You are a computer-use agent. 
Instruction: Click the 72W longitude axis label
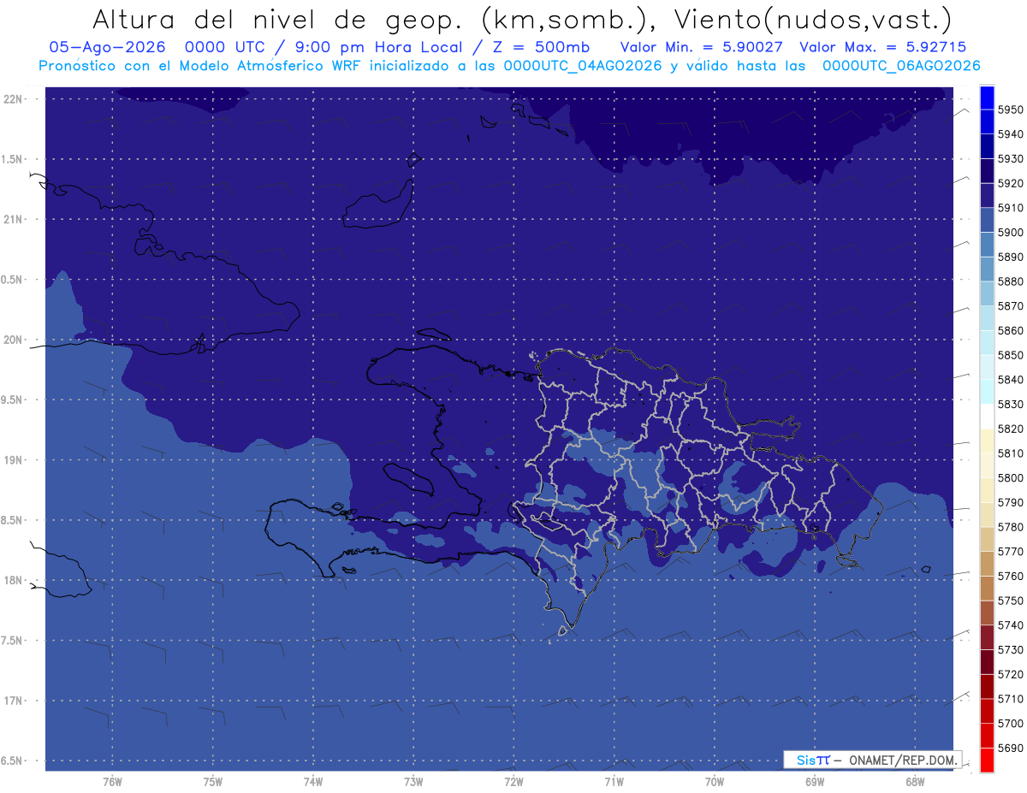tap(513, 782)
